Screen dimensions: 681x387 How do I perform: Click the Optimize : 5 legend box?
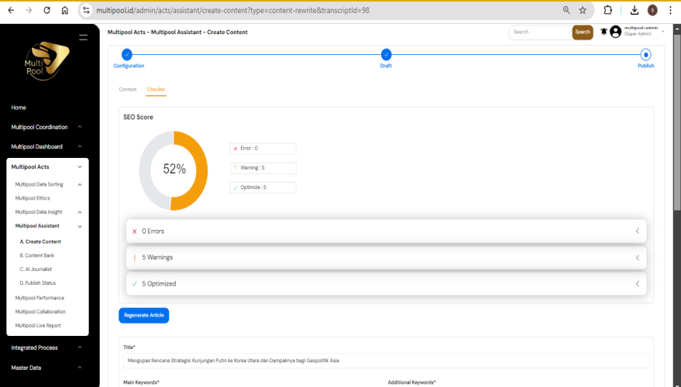(x=263, y=187)
